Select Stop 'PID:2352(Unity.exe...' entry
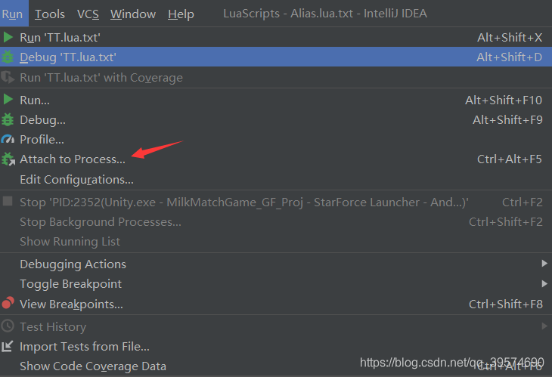 tap(276, 202)
